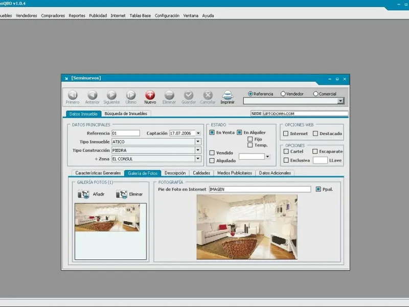Open the Publicidad menu
The width and height of the screenshot is (409, 307).
point(98,16)
